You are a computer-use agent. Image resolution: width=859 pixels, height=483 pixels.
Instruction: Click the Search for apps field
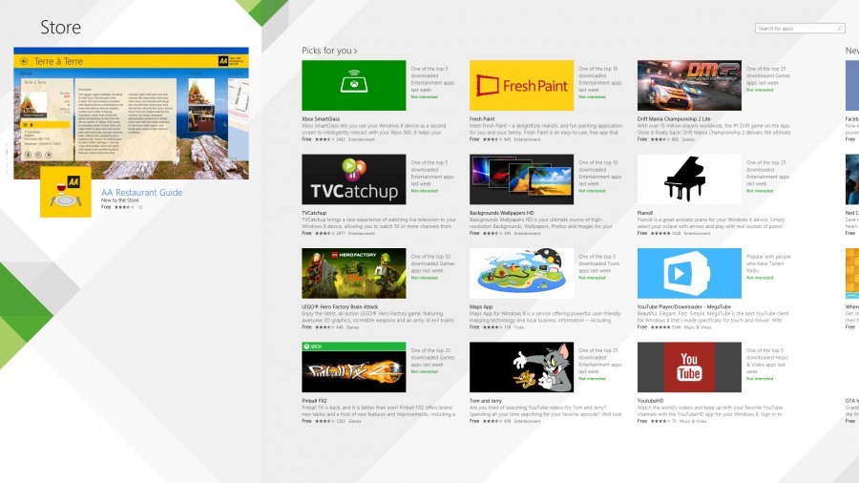pyautogui.click(x=794, y=29)
